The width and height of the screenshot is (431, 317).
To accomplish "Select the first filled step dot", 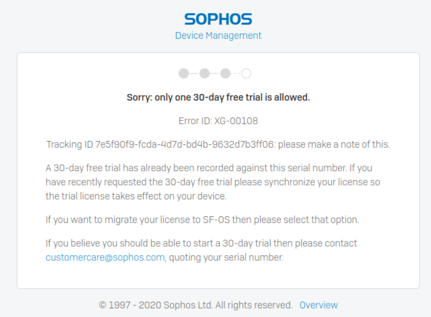I will [x=184, y=73].
